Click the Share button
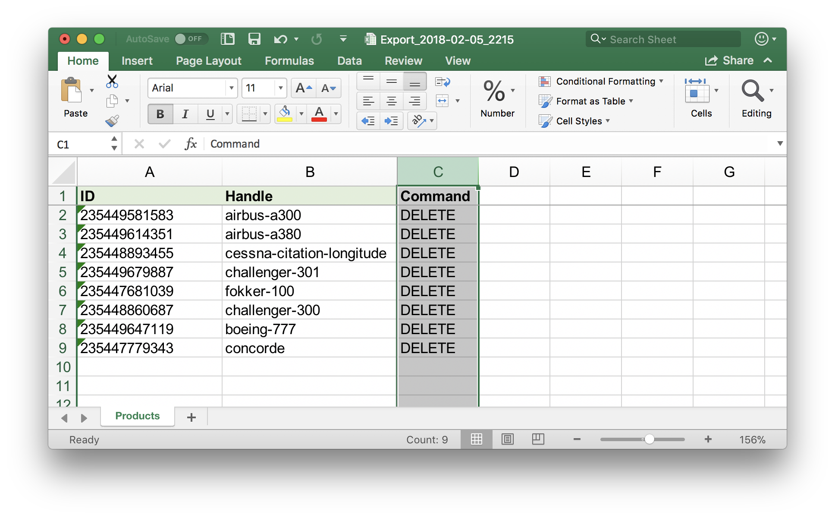This screenshot has width=835, height=518. [729, 60]
